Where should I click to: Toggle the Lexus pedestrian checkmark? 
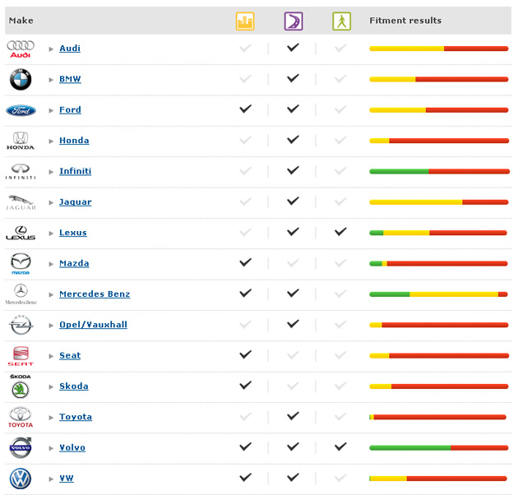click(340, 233)
